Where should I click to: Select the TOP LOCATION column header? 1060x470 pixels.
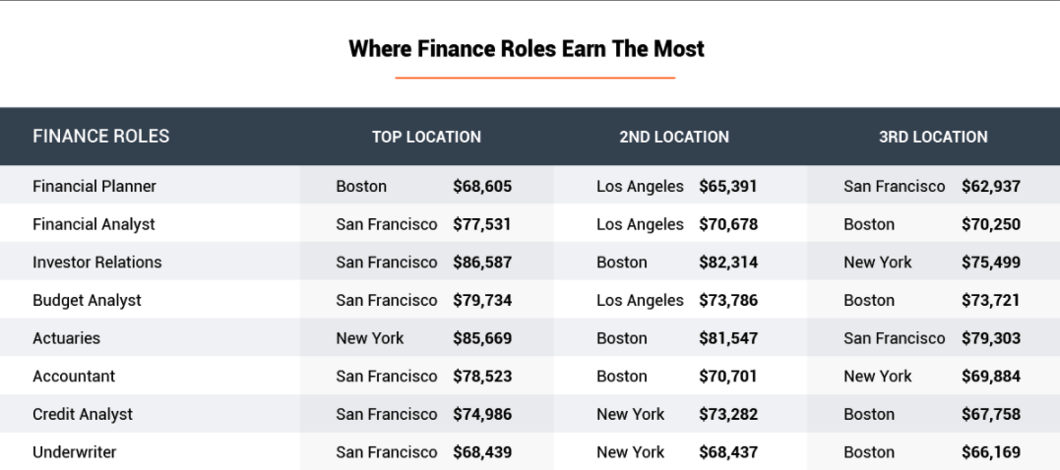pos(425,138)
